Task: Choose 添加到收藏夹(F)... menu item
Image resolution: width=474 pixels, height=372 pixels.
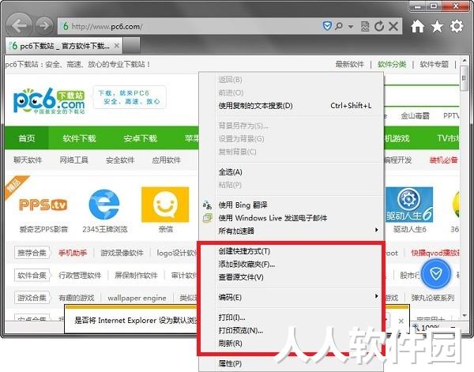Action: 292,264
